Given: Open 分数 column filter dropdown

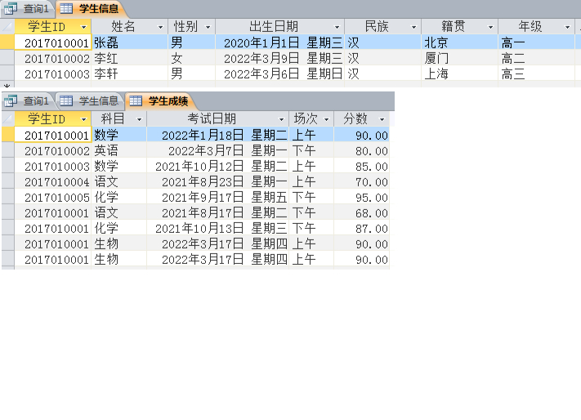Looking at the screenshot, I should (382, 119).
